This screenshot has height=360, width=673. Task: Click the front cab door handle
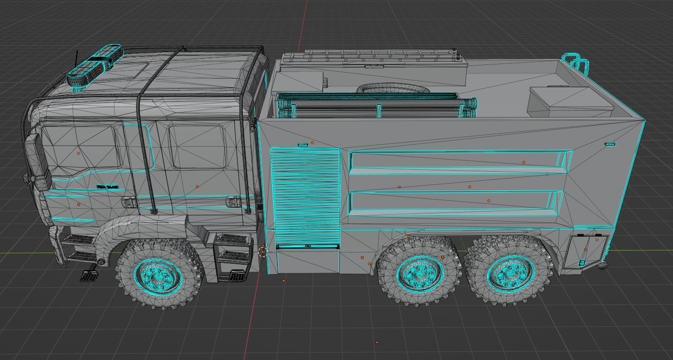[x=130, y=203]
